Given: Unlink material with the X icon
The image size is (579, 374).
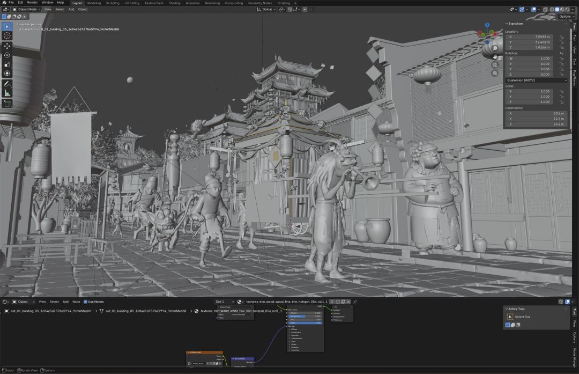Looking at the screenshot, I should [348, 302].
